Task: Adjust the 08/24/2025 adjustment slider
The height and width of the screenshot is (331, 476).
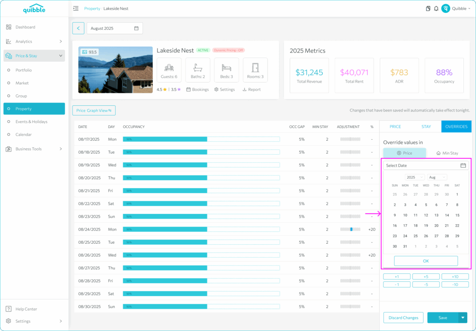Action: [350, 229]
